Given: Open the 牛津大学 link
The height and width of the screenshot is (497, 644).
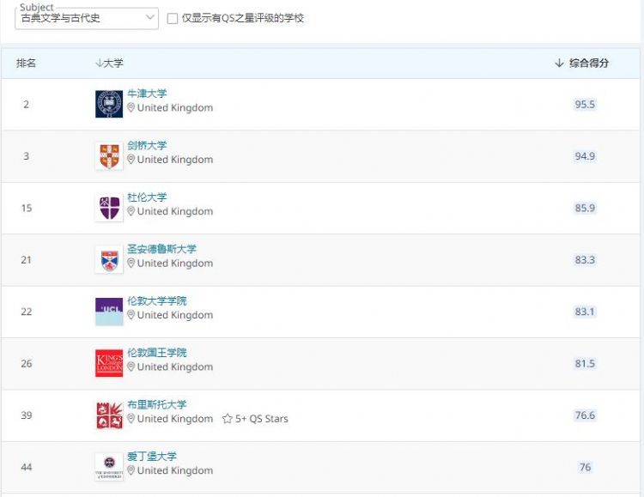Looking at the screenshot, I should click(147, 94).
